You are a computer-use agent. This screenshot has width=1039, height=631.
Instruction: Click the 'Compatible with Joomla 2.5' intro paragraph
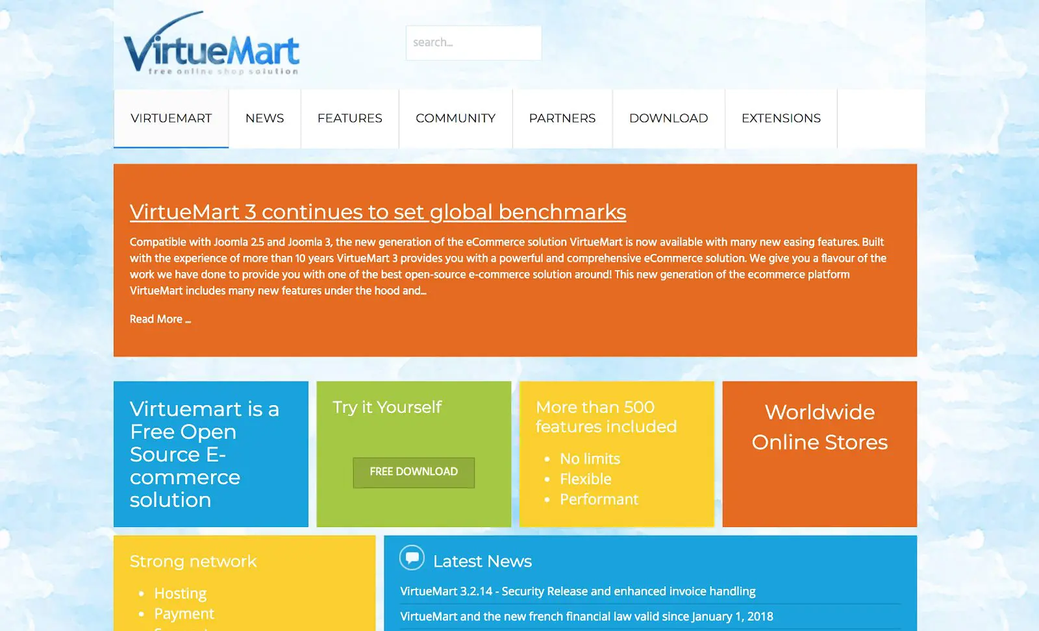[x=508, y=266]
